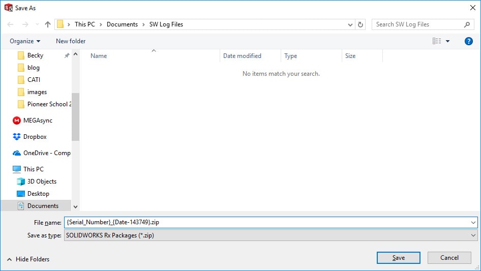Click the search magnifier icon
The image size is (481, 271).
click(x=467, y=24)
